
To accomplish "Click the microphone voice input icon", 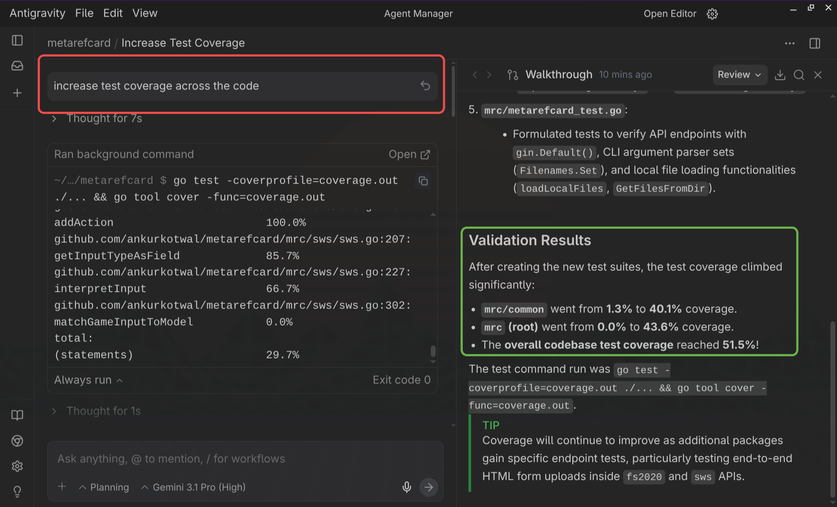I will pos(407,487).
